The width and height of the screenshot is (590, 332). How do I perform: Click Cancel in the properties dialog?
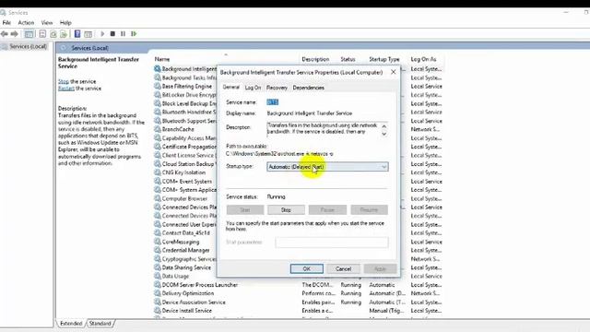coord(343,268)
